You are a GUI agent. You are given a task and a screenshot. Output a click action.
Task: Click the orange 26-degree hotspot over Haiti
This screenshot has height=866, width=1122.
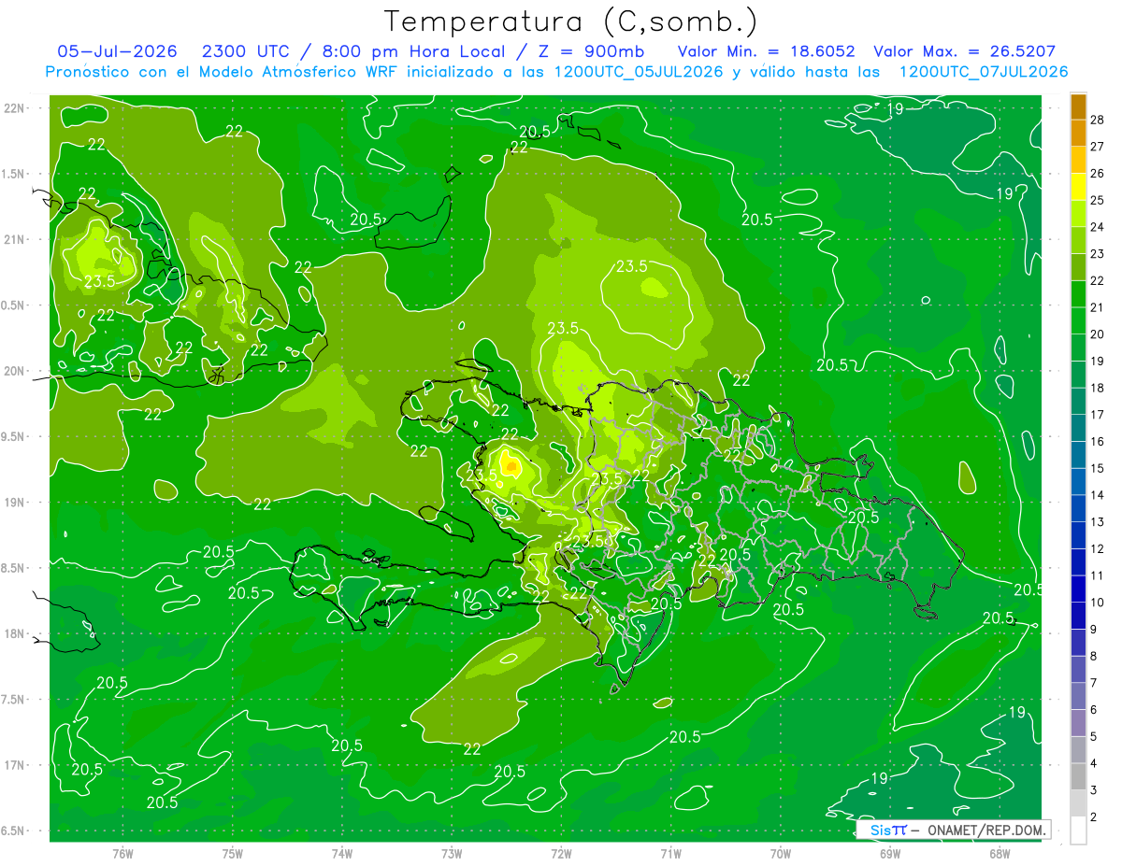[x=511, y=463]
